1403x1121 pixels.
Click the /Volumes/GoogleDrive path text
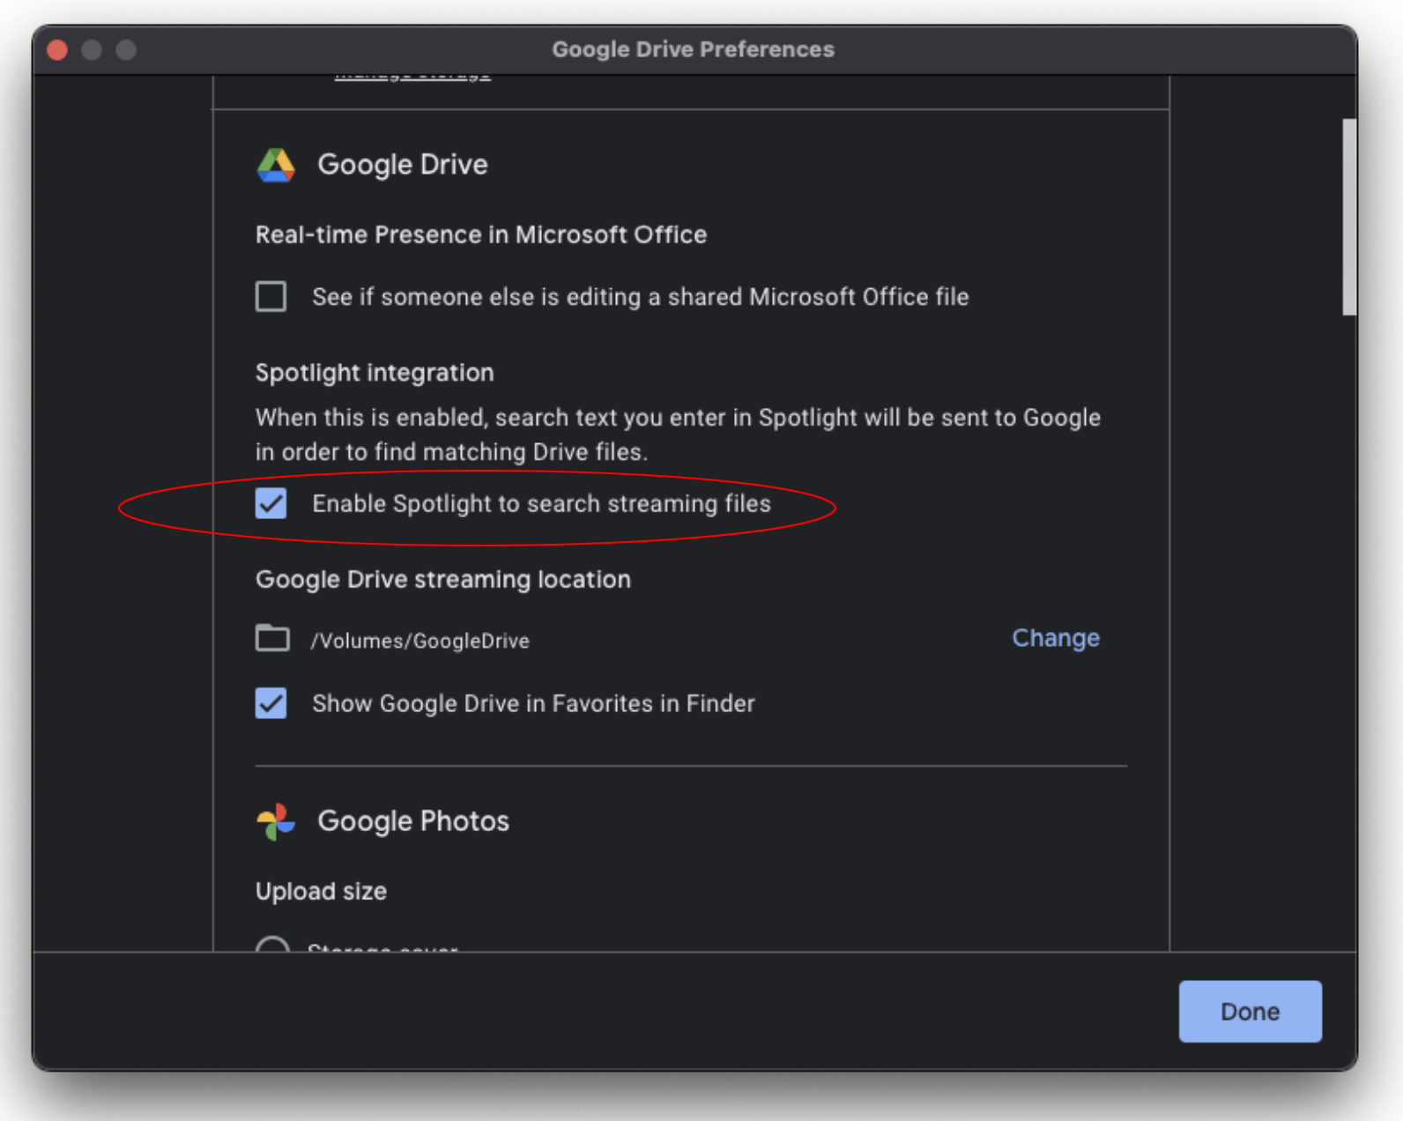420,641
